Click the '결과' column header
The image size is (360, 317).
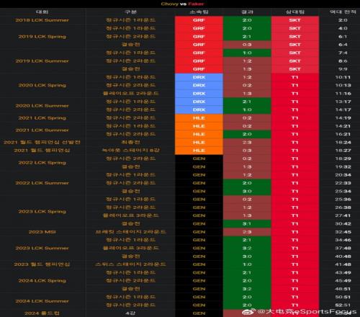(247, 12)
